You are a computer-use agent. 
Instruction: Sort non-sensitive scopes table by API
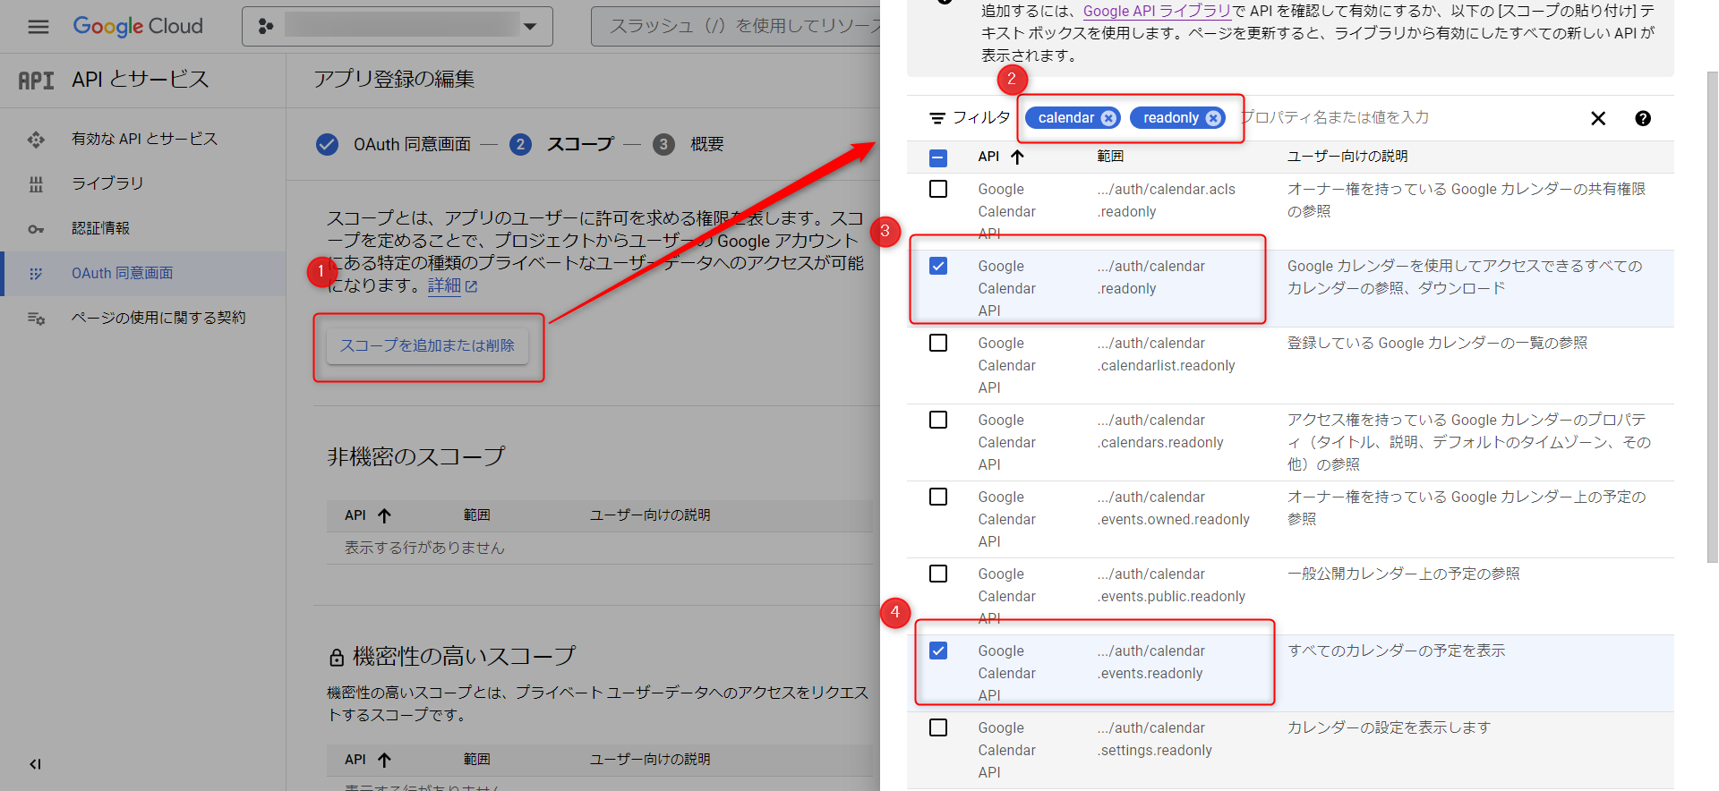(384, 515)
